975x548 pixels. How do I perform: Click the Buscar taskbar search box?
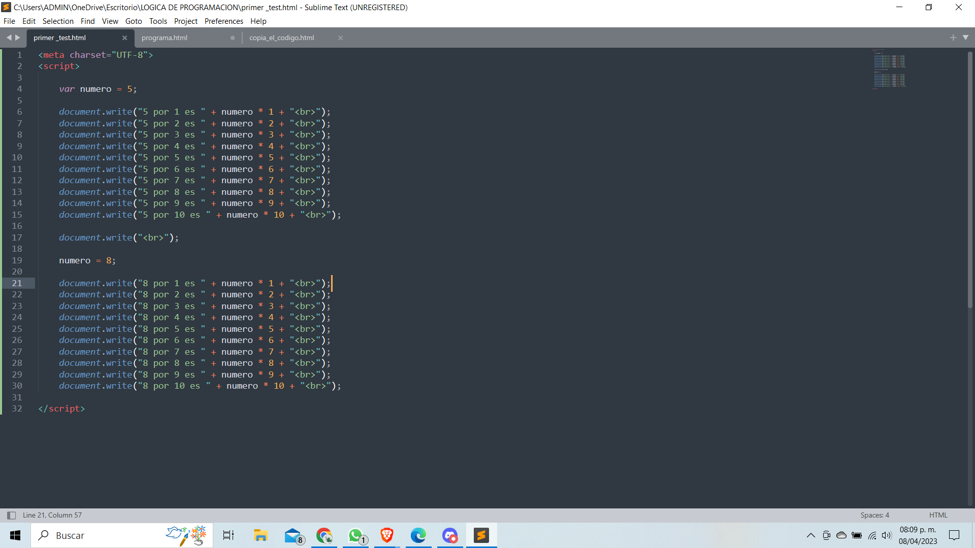[x=122, y=536]
